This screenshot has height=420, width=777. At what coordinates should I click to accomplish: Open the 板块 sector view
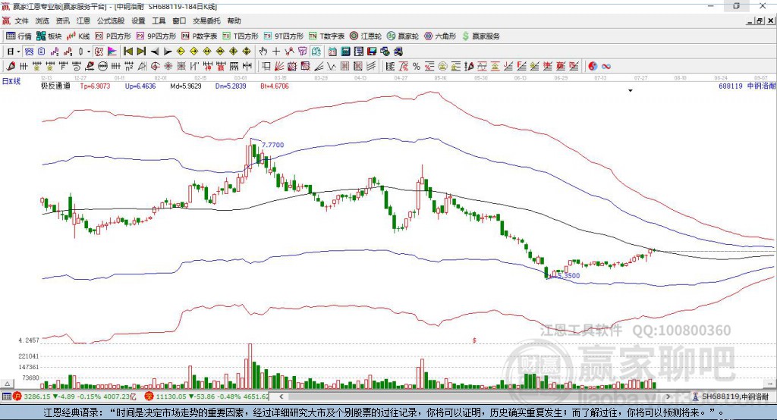(49, 36)
